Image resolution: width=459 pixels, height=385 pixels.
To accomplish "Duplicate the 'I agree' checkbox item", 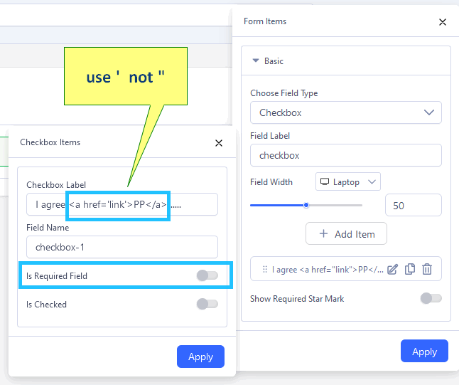I will point(410,269).
